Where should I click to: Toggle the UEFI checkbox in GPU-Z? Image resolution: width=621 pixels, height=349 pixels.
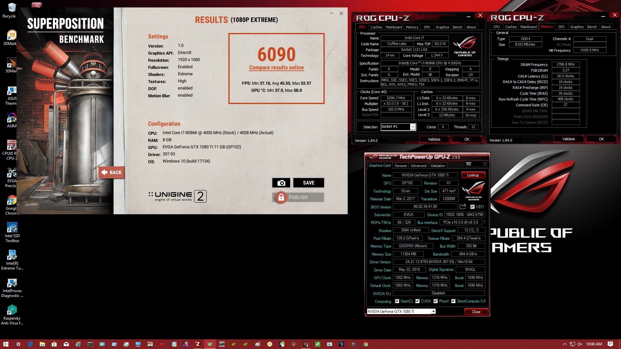point(472,207)
